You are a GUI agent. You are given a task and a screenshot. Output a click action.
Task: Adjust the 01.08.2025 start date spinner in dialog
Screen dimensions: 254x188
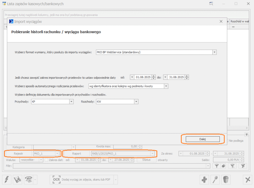pyautogui.click(x=154, y=77)
